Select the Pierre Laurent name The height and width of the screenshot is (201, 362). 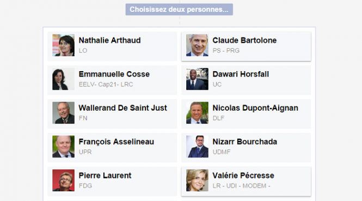pyautogui.click(x=105, y=175)
